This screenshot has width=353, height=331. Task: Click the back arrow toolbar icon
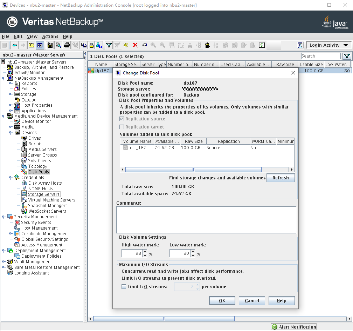pos(14,45)
